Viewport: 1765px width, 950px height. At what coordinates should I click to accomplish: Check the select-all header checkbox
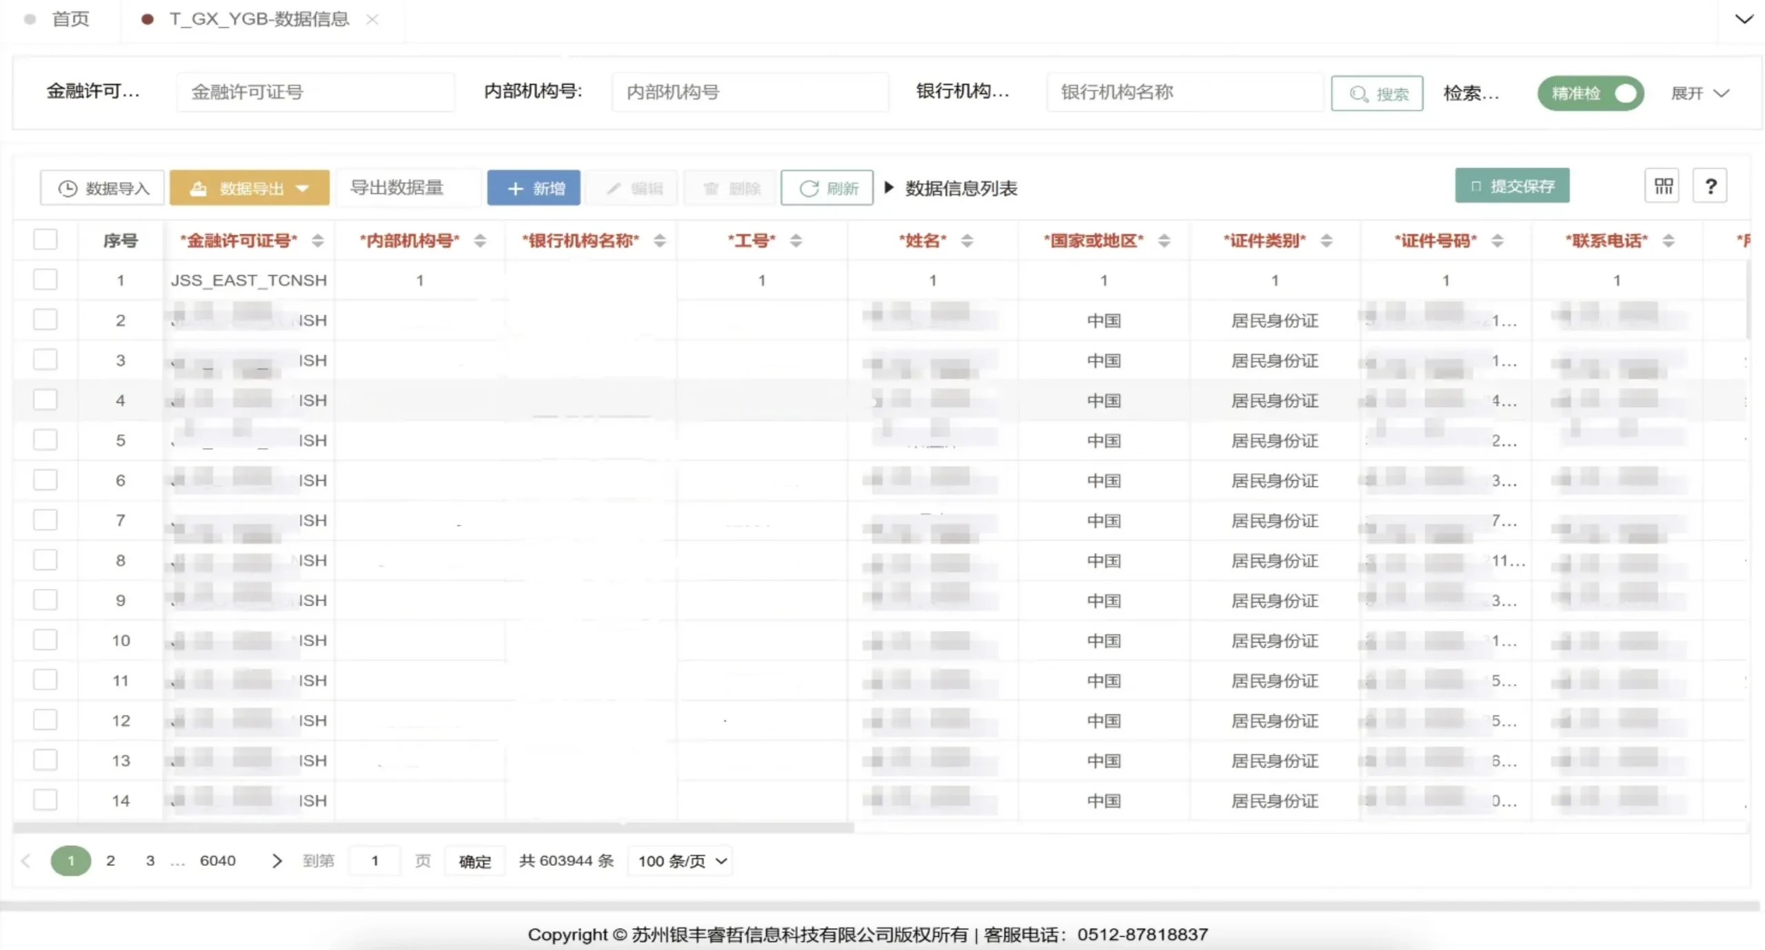[x=46, y=240]
